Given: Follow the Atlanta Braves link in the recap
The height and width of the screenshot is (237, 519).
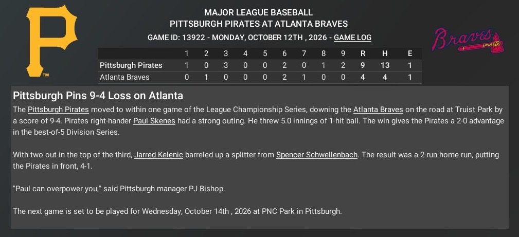Looking at the screenshot, I should [x=379, y=110].
